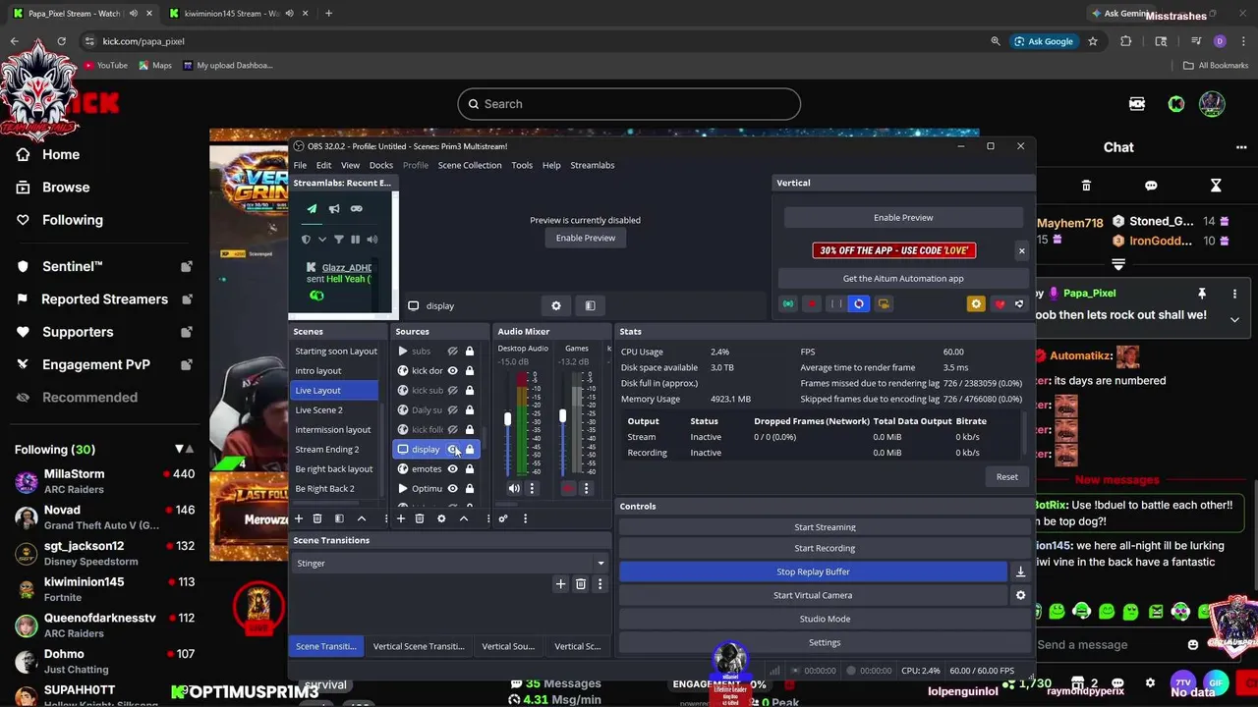Expand pinned Papa_Pixel message chevron
The image size is (1258, 707).
click(x=1234, y=319)
